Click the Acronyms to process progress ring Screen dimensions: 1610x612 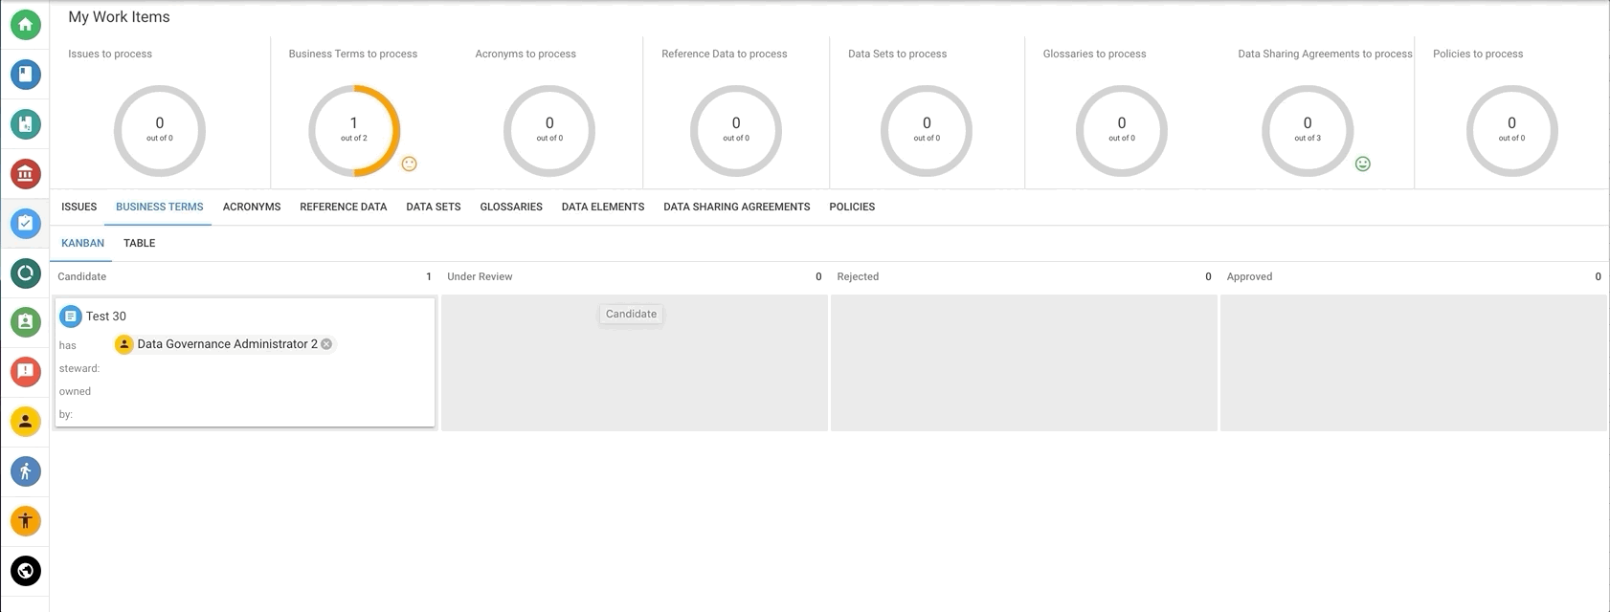(549, 131)
